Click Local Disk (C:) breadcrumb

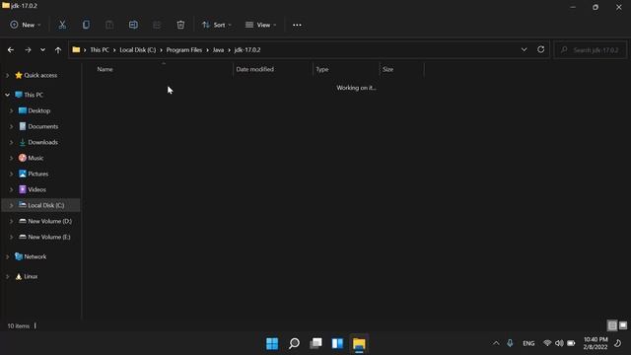pos(138,50)
